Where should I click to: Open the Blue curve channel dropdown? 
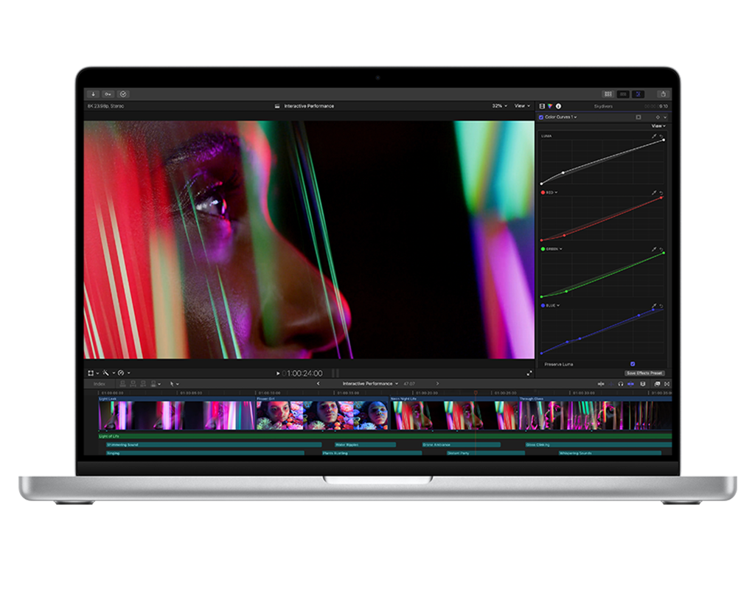(558, 305)
